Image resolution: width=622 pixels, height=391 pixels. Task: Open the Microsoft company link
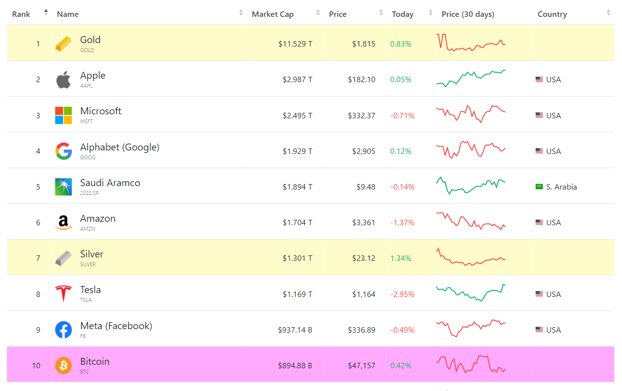(101, 111)
